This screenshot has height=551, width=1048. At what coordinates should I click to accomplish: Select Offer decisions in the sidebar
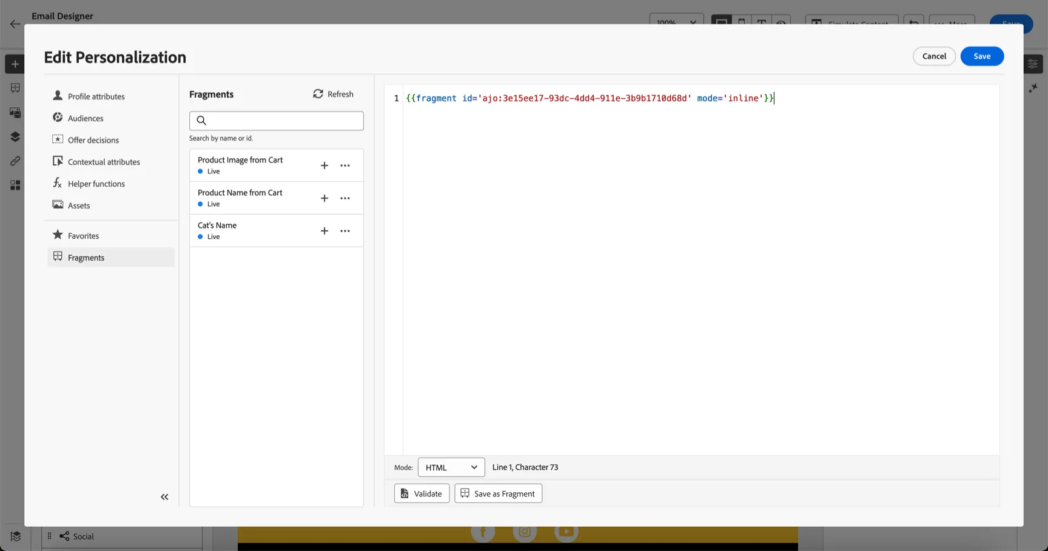111,140
